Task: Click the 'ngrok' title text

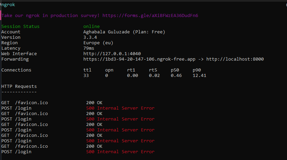Action: (8, 5)
